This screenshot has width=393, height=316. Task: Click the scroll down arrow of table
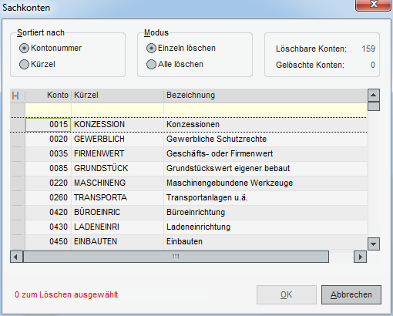pos(374,244)
